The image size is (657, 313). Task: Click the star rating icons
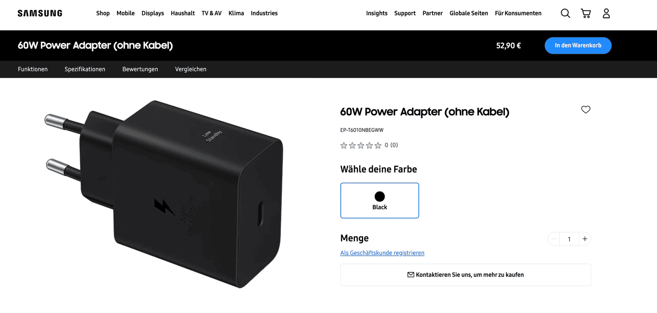(361, 145)
